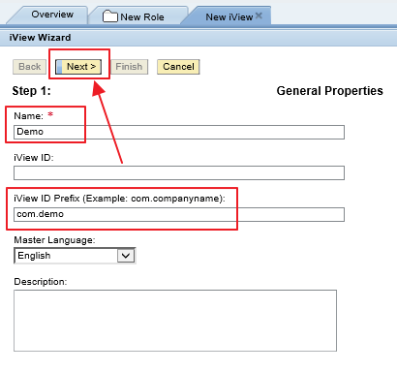Click the Next > button
The image size is (397, 372).
(x=78, y=67)
